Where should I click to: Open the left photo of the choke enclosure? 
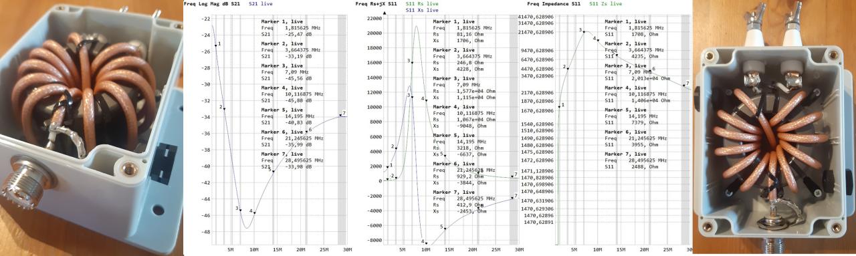[91, 127]
